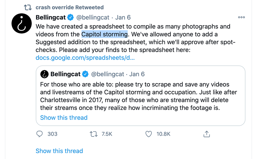Click the verified badge beside top Bellingcat name
Screen dimensions: 259x159
pyautogui.click(x=71, y=17)
